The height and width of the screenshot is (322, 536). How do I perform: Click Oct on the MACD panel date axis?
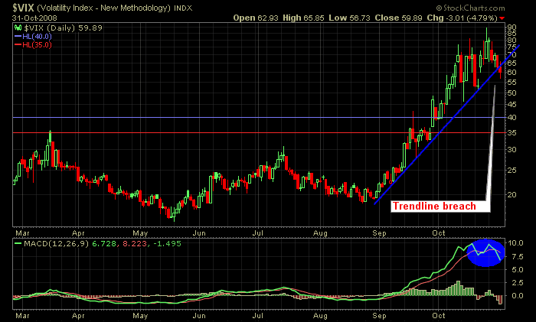click(439, 316)
